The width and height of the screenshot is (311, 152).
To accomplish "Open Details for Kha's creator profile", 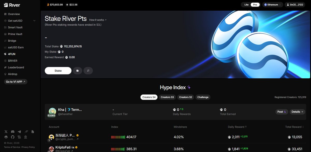I will pyautogui.click(x=297, y=112).
